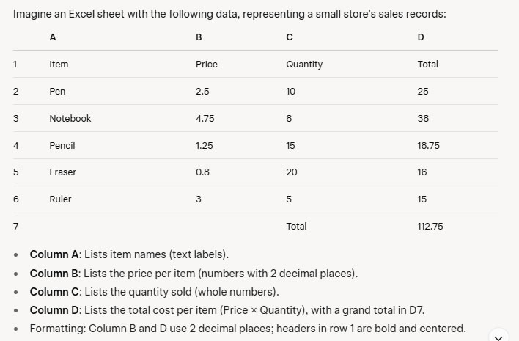Click the Notebook item cell

pyautogui.click(x=70, y=119)
